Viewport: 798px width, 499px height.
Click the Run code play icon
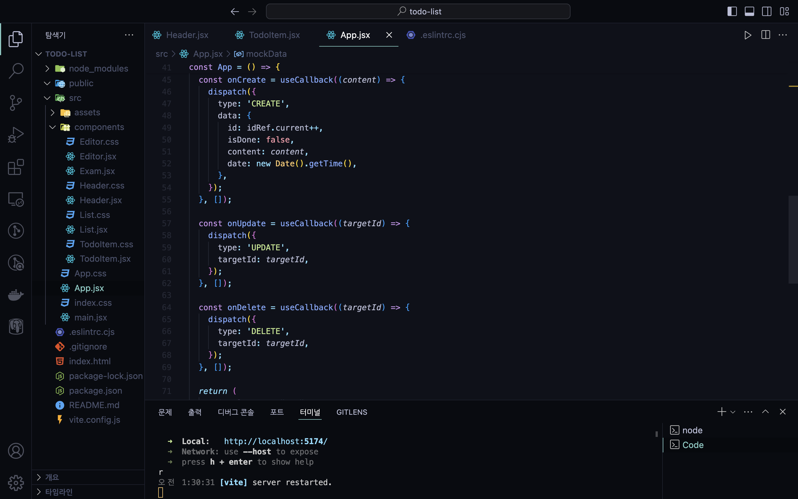coord(748,35)
